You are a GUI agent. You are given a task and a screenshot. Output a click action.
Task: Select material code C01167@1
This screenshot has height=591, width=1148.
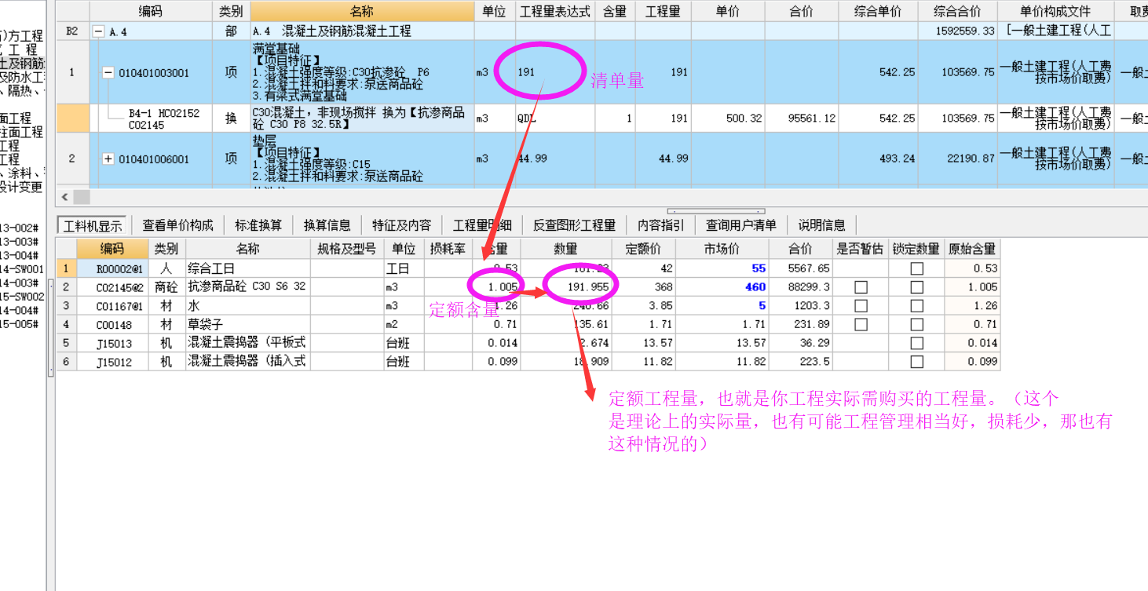[x=112, y=306]
